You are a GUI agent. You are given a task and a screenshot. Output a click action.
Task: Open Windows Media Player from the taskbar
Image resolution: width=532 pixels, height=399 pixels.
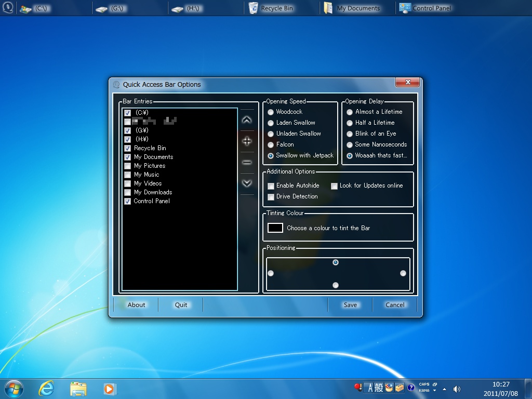110,388
